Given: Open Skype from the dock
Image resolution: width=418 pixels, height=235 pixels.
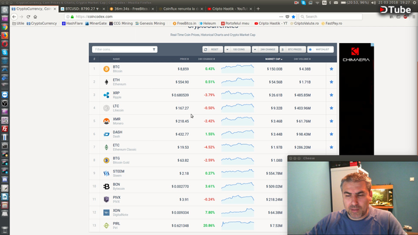Looking at the screenshot, I should point(5,52).
